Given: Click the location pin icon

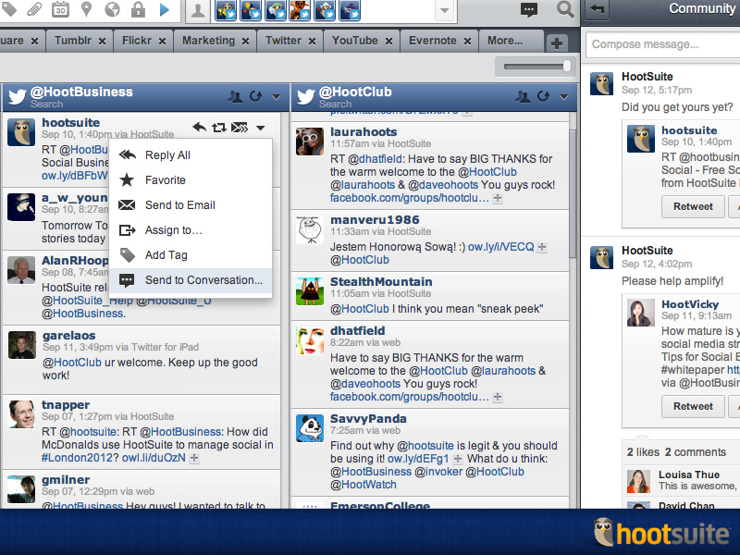Looking at the screenshot, I should click(86, 10).
